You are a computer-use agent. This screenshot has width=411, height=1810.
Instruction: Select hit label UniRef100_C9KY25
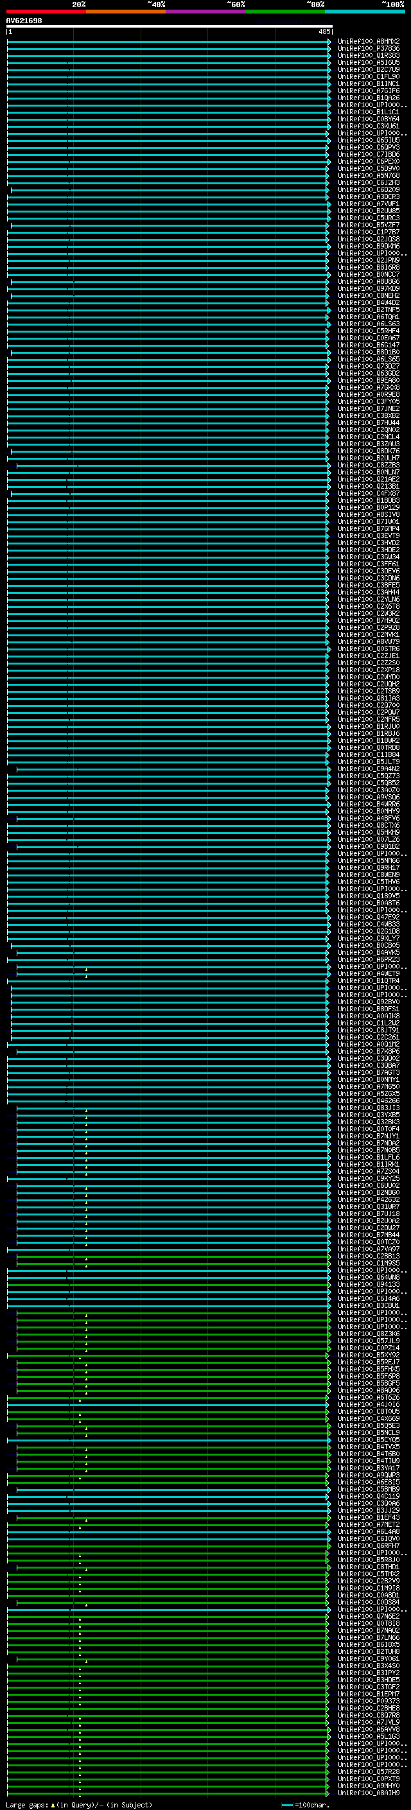[x=368, y=1178]
